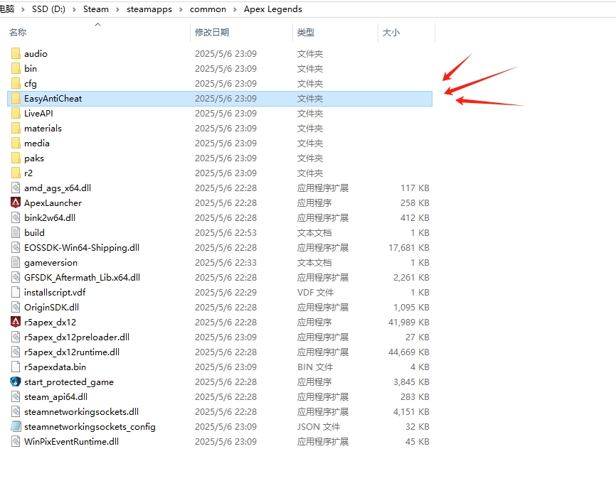This screenshot has width=616, height=498.
Task: Select the GFSDK_Aftermath_Lib.x64.dll icon
Action: pyautogui.click(x=16, y=278)
